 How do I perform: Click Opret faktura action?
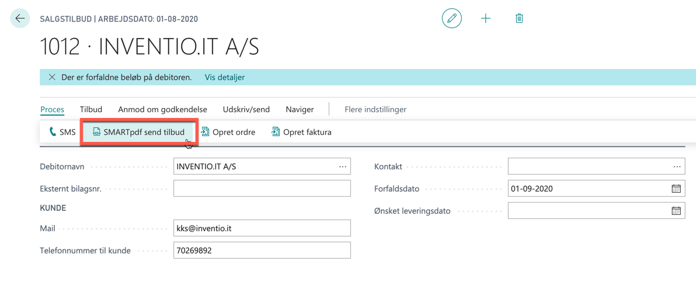pos(301,132)
